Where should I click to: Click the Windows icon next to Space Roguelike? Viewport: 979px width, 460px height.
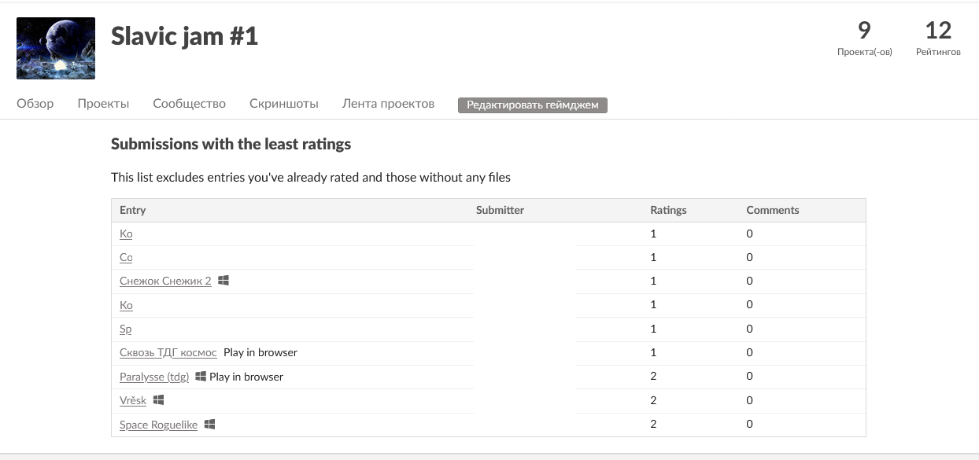[x=209, y=425]
